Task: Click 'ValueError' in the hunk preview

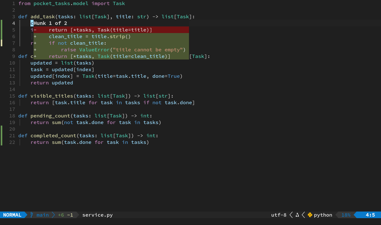Action: (x=94, y=50)
